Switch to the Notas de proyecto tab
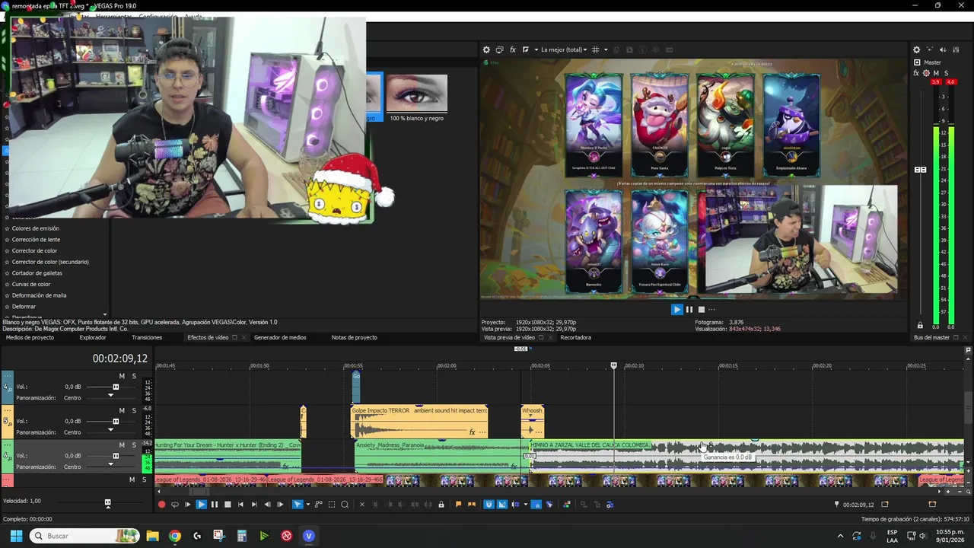The width and height of the screenshot is (974, 548). (x=354, y=337)
